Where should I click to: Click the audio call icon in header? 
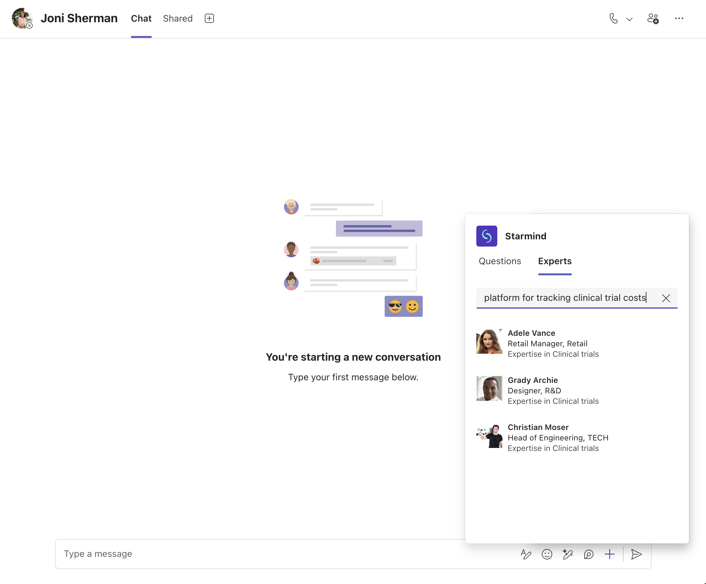click(x=614, y=18)
